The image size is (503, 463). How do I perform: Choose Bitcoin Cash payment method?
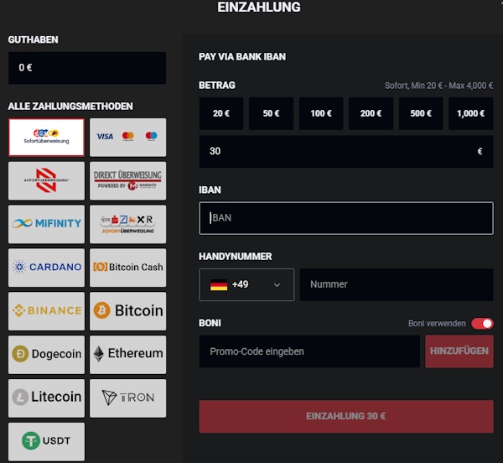click(x=127, y=268)
